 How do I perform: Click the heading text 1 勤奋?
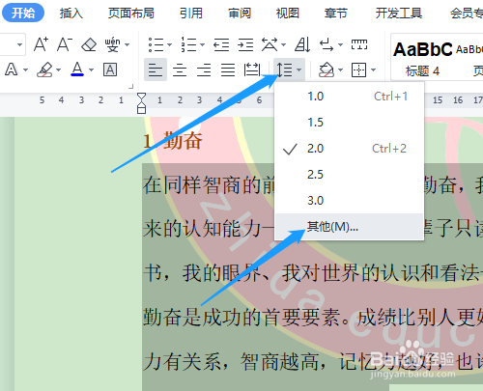tap(173, 141)
